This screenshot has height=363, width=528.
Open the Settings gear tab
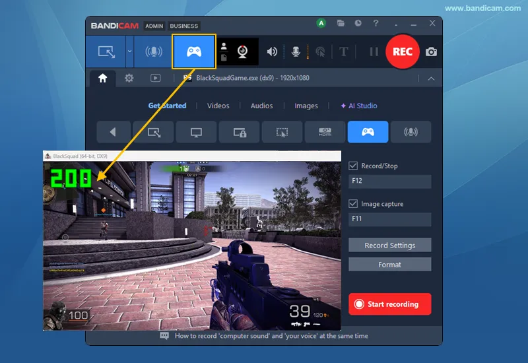129,78
